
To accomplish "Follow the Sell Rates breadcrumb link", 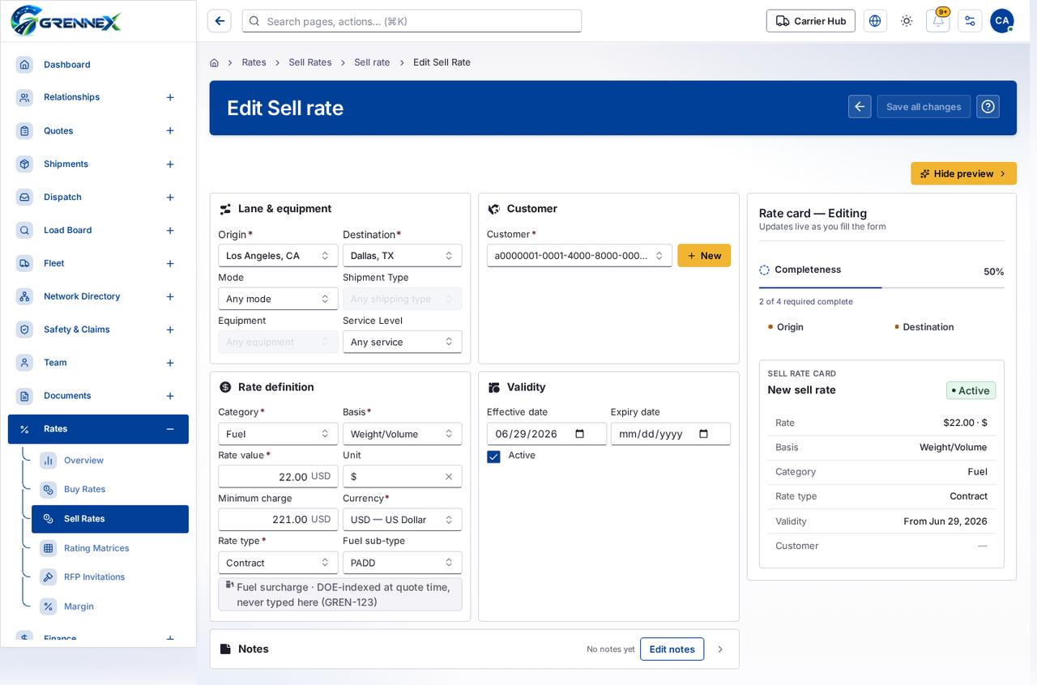I will coord(310,62).
